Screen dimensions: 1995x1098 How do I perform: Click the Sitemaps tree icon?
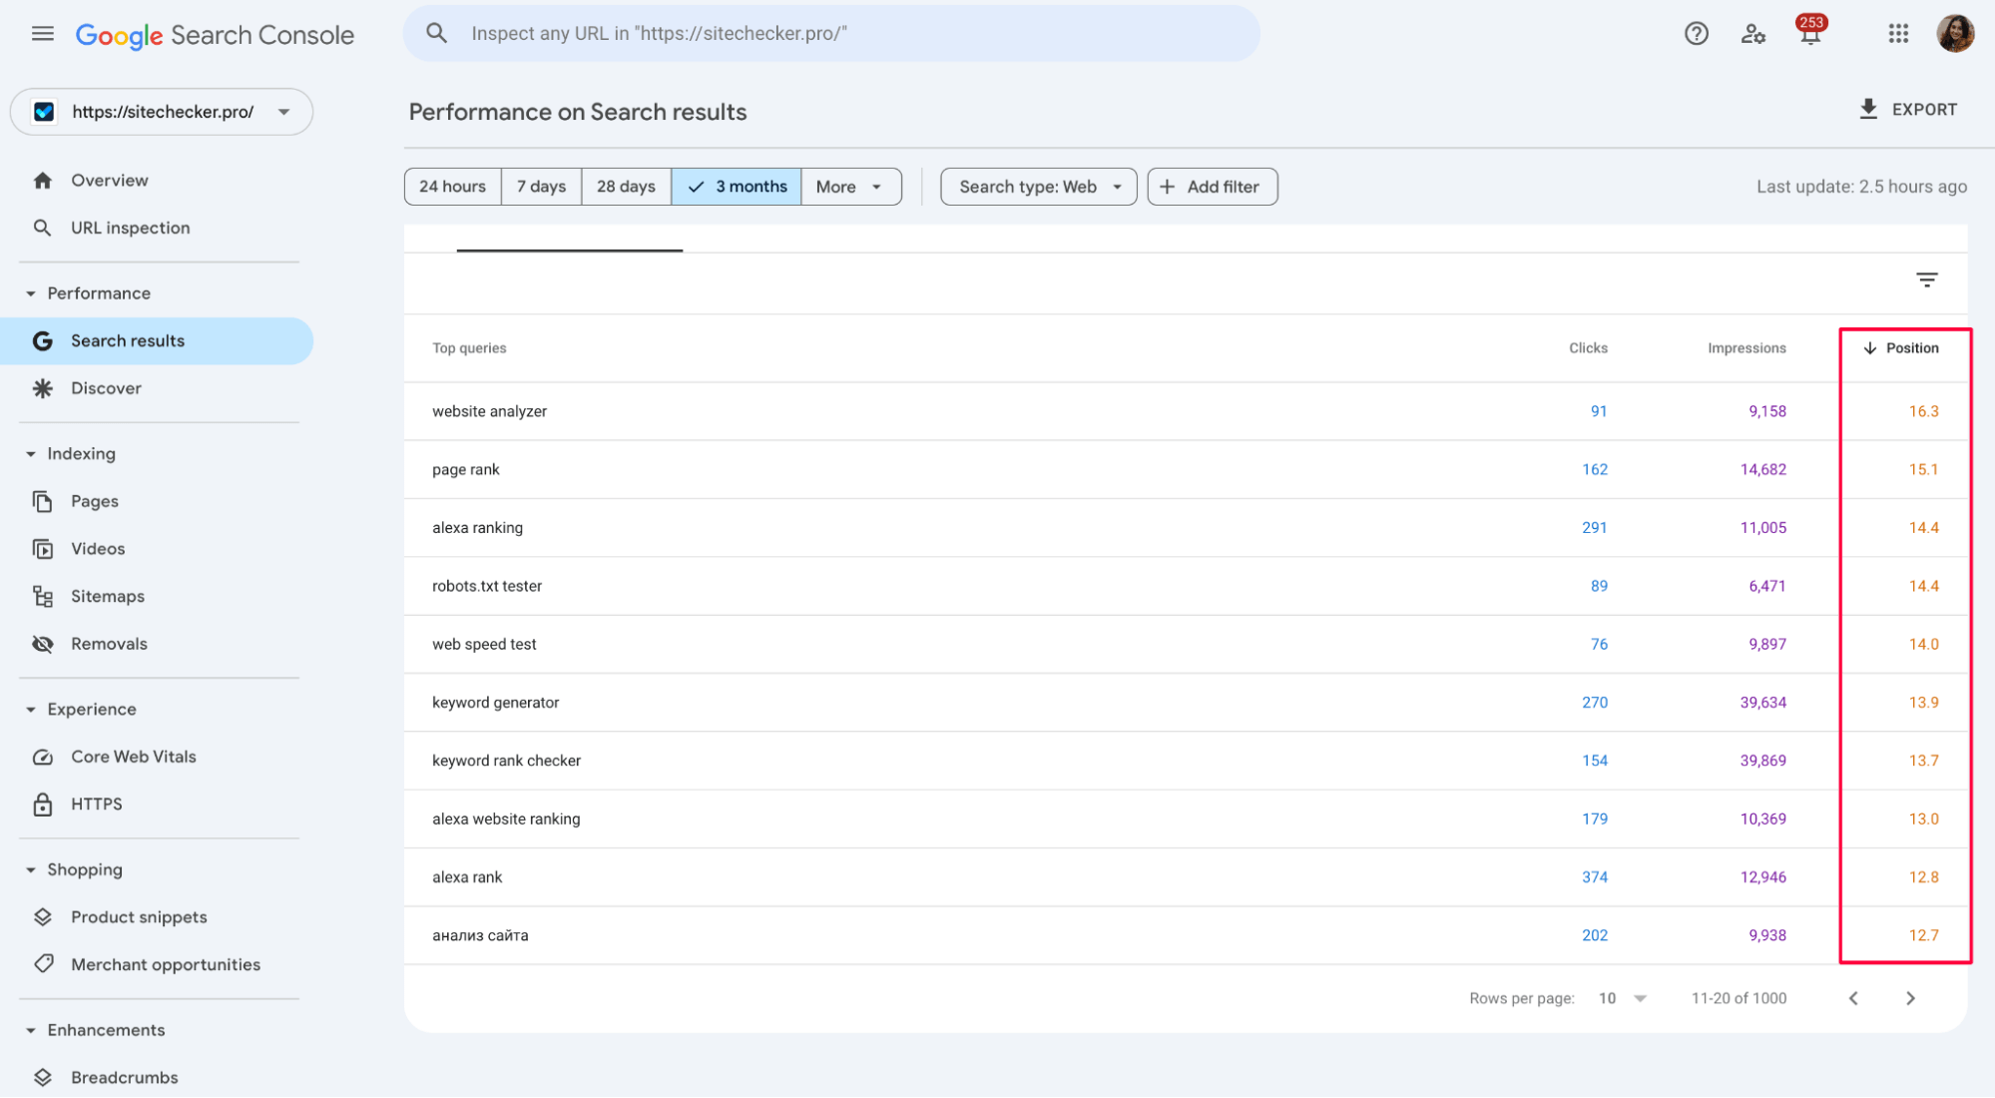(x=42, y=596)
